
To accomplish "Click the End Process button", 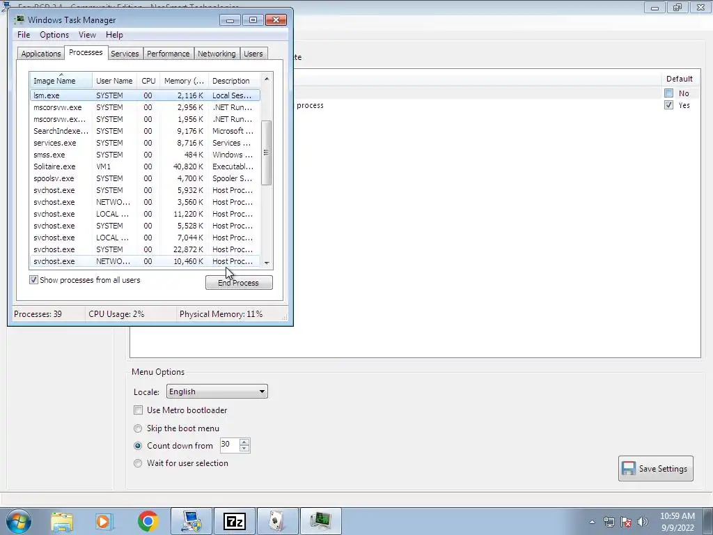I will pos(239,283).
